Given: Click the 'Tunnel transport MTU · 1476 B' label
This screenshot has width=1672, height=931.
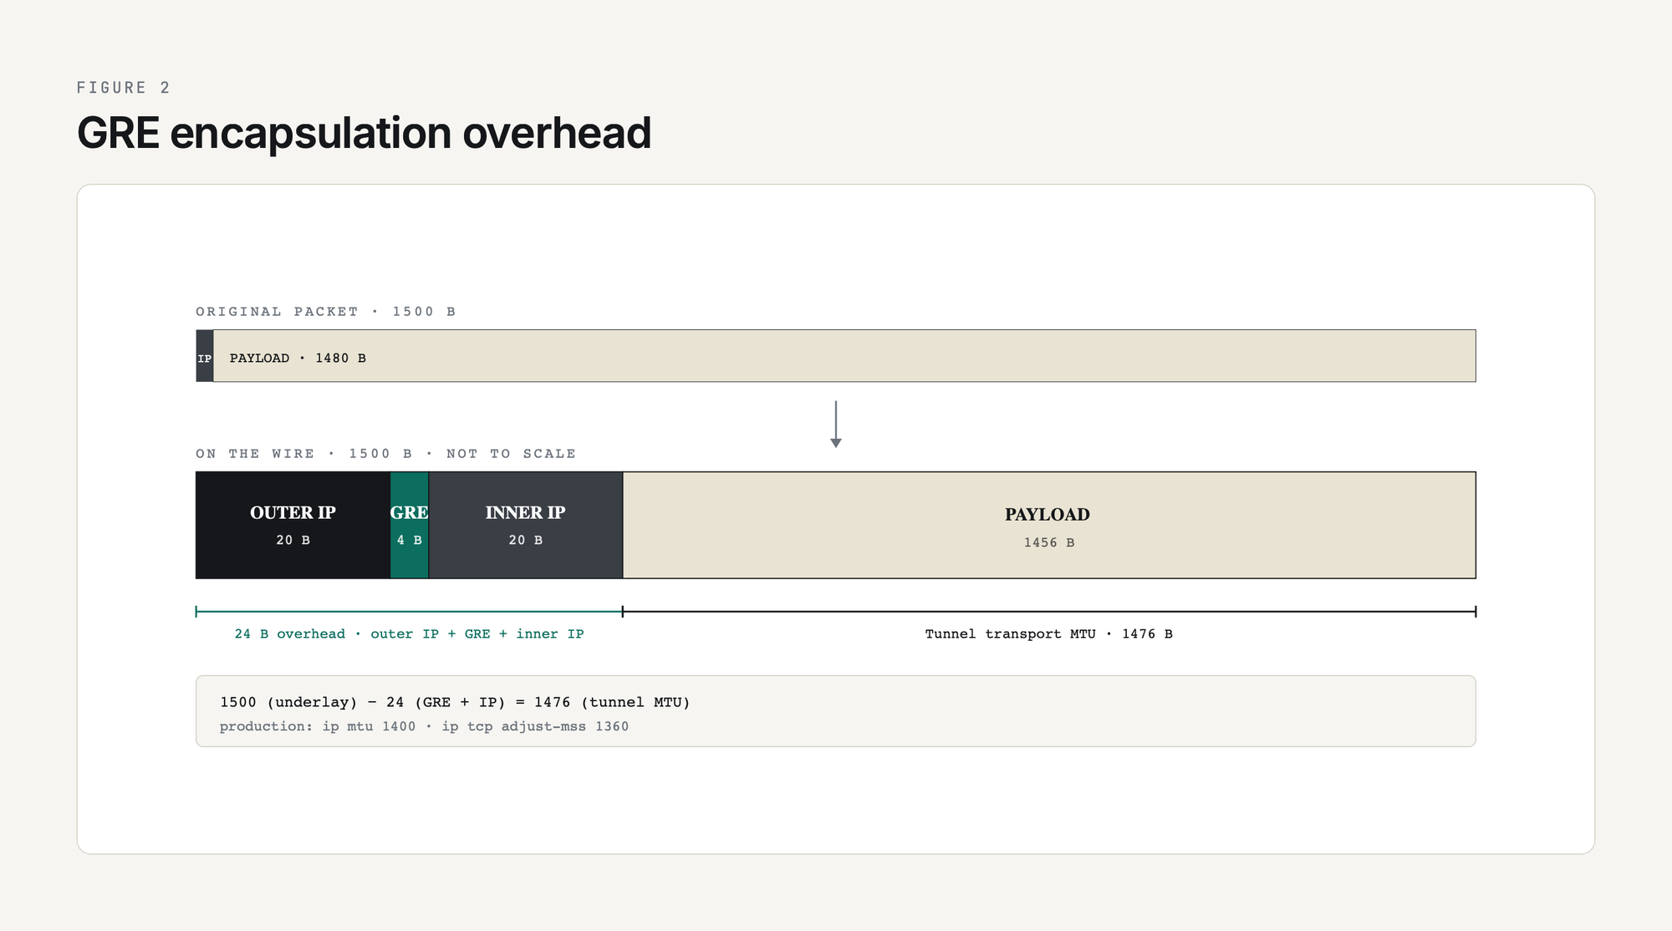Looking at the screenshot, I should (x=1049, y=634).
